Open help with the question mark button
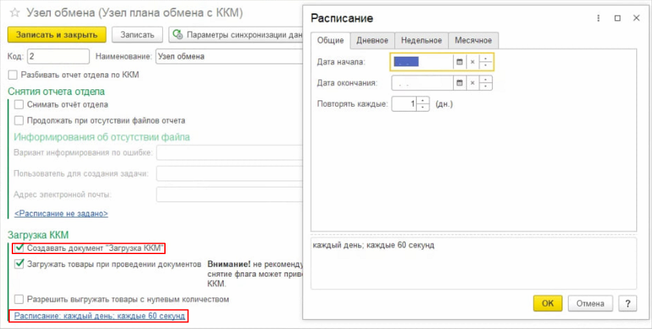 [x=627, y=303]
